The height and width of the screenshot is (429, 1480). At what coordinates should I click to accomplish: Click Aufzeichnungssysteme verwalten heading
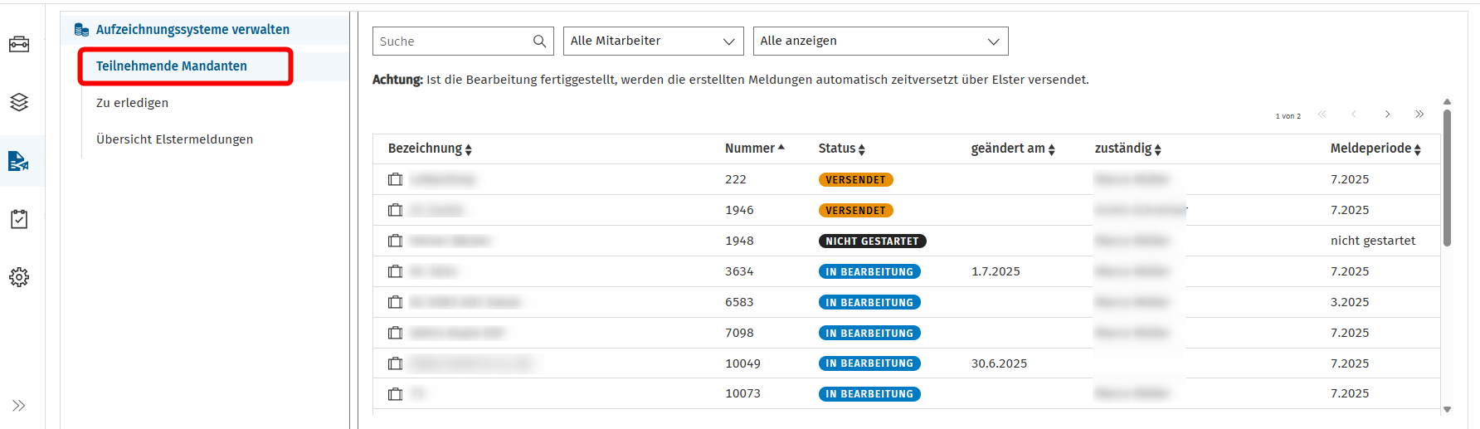[x=192, y=30]
